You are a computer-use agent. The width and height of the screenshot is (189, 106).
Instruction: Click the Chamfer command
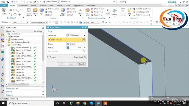coord(71,9)
